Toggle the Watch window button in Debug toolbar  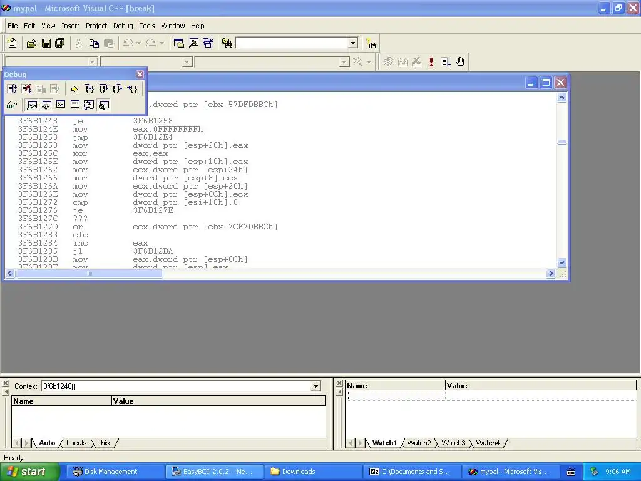[31, 105]
